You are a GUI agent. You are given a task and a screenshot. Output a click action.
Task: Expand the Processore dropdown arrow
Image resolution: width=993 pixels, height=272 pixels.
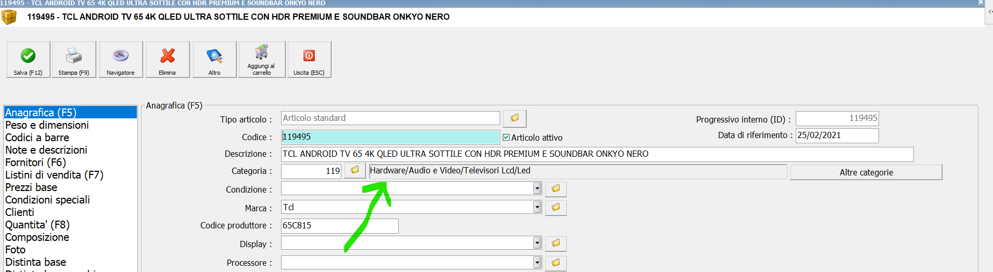click(537, 263)
